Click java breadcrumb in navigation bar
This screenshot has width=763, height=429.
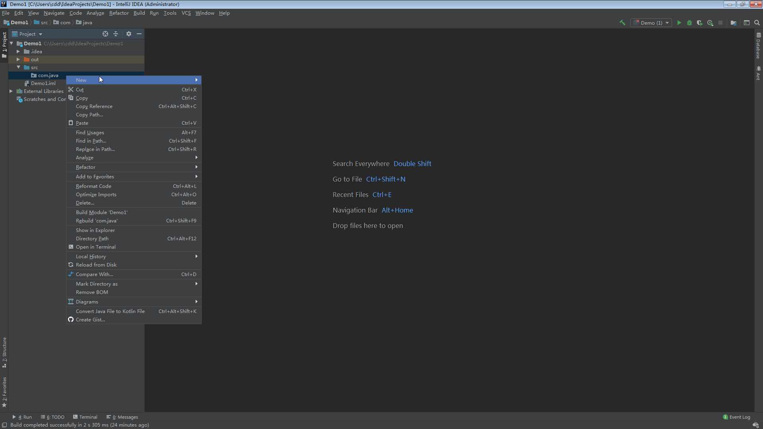tap(84, 23)
